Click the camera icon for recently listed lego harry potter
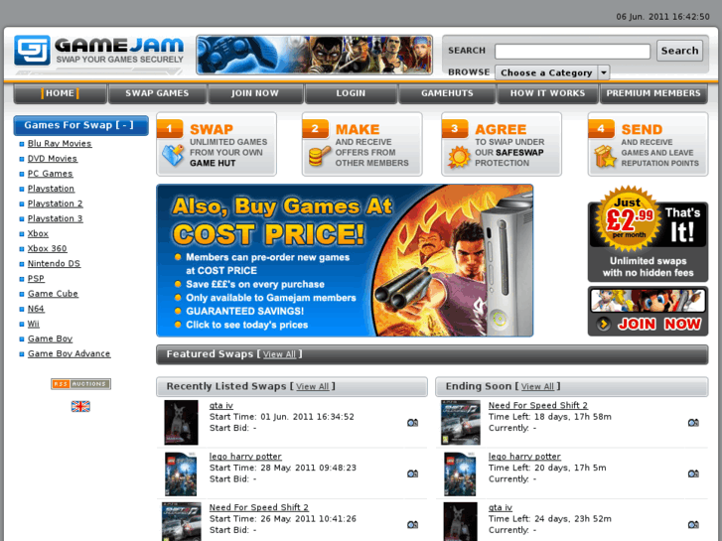Screen dimensions: 722x541 412,473
